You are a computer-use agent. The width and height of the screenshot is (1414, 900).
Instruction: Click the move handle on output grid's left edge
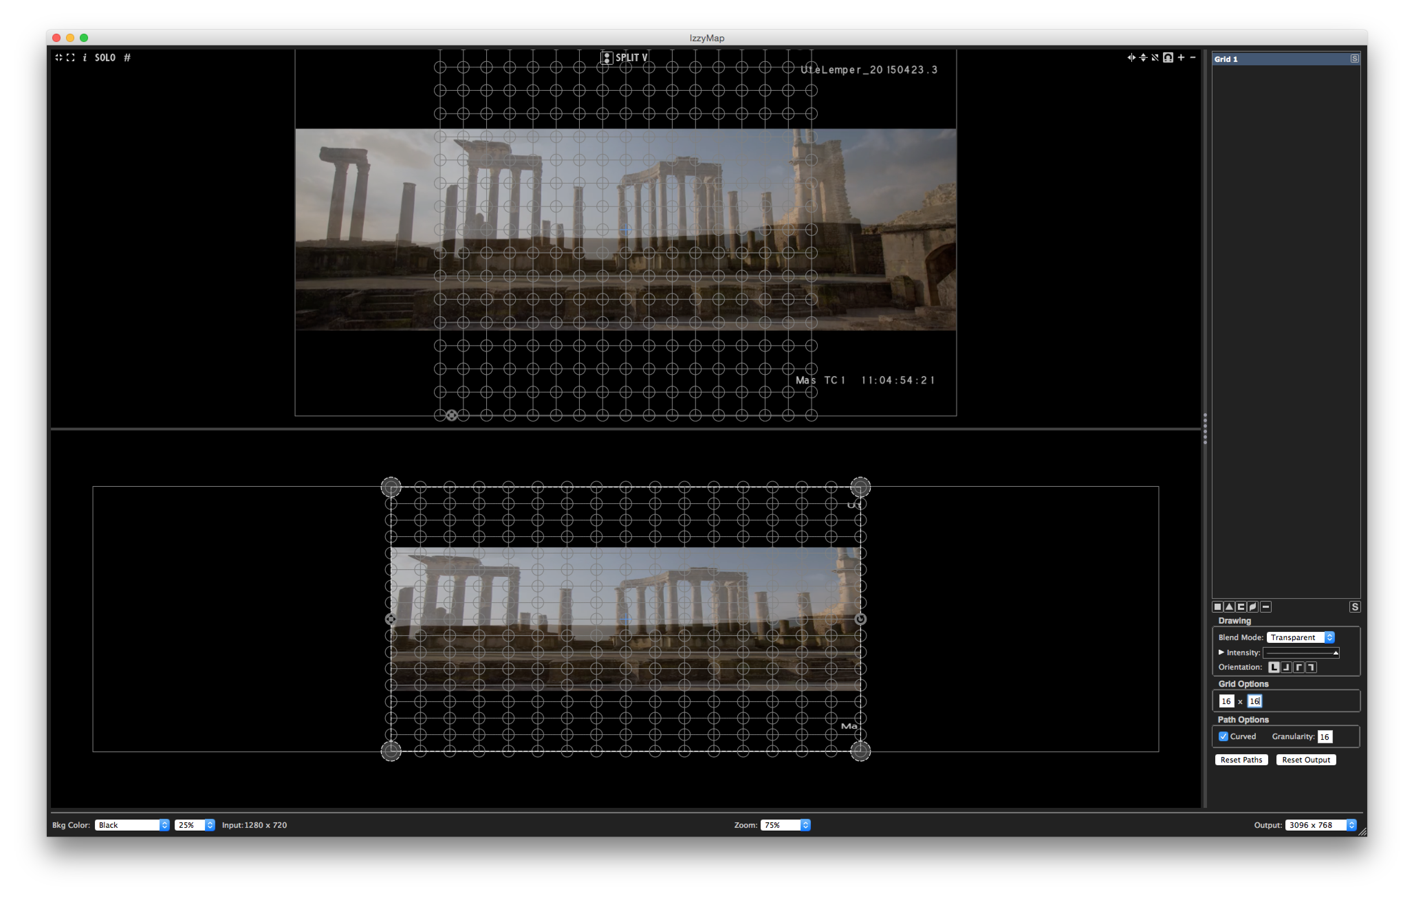[x=391, y=619]
